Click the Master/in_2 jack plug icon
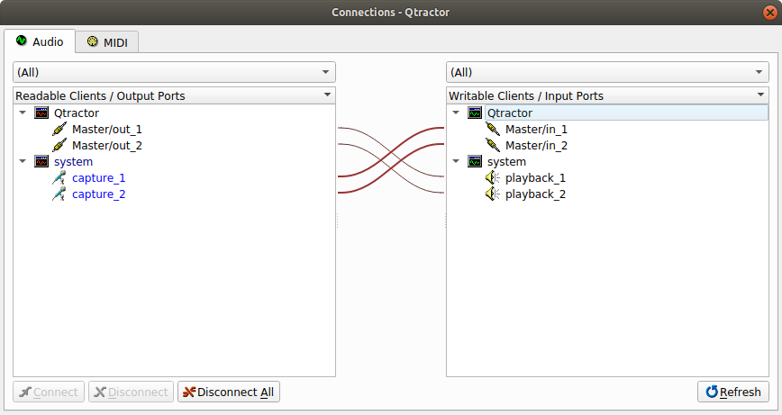This screenshot has width=782, height=415. [x=493, y=146]
